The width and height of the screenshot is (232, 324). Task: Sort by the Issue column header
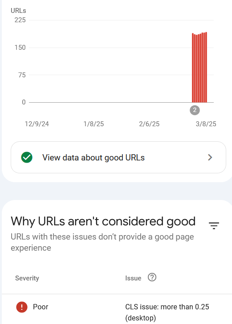point(133,278)
